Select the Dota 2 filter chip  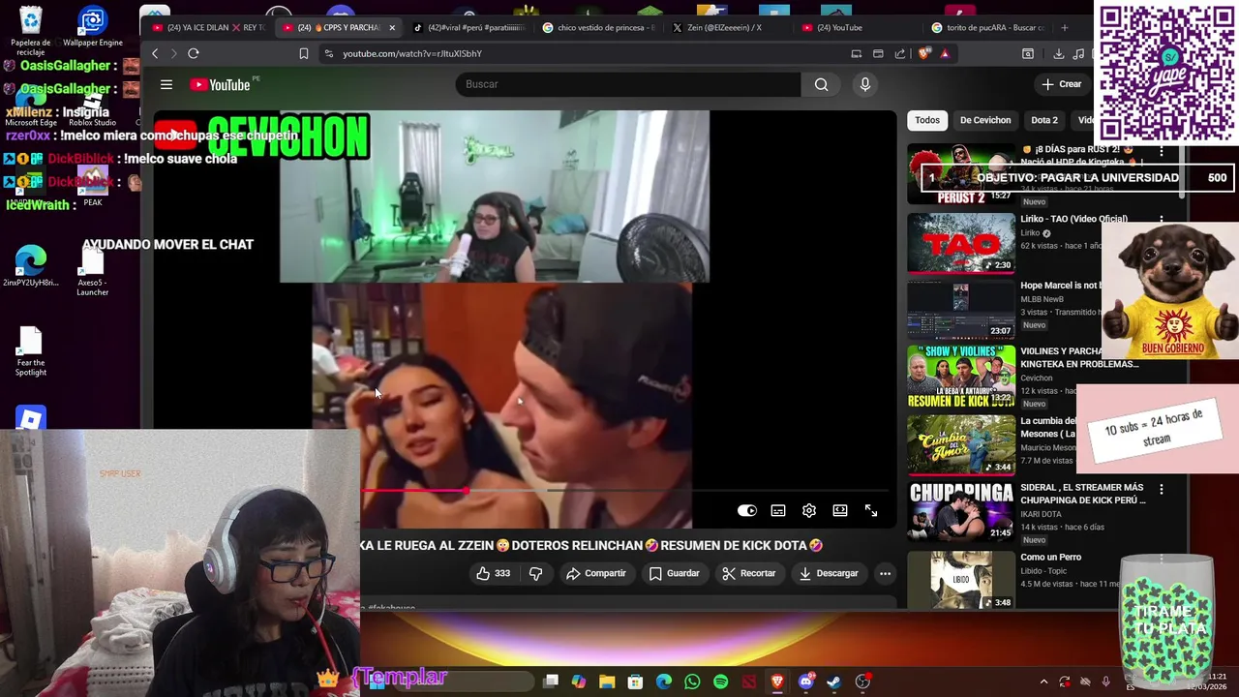[1044, 120]
